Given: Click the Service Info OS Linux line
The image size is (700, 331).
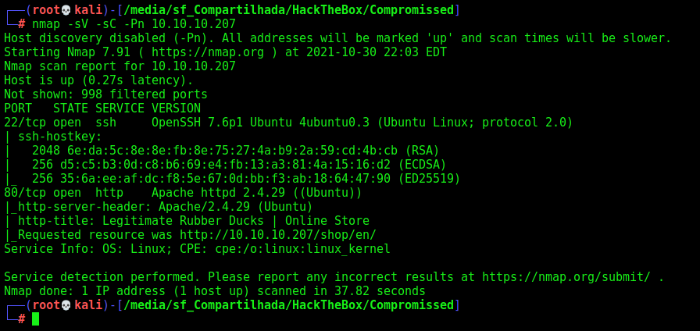Looking at the screenshot, I should pos(198,249).
